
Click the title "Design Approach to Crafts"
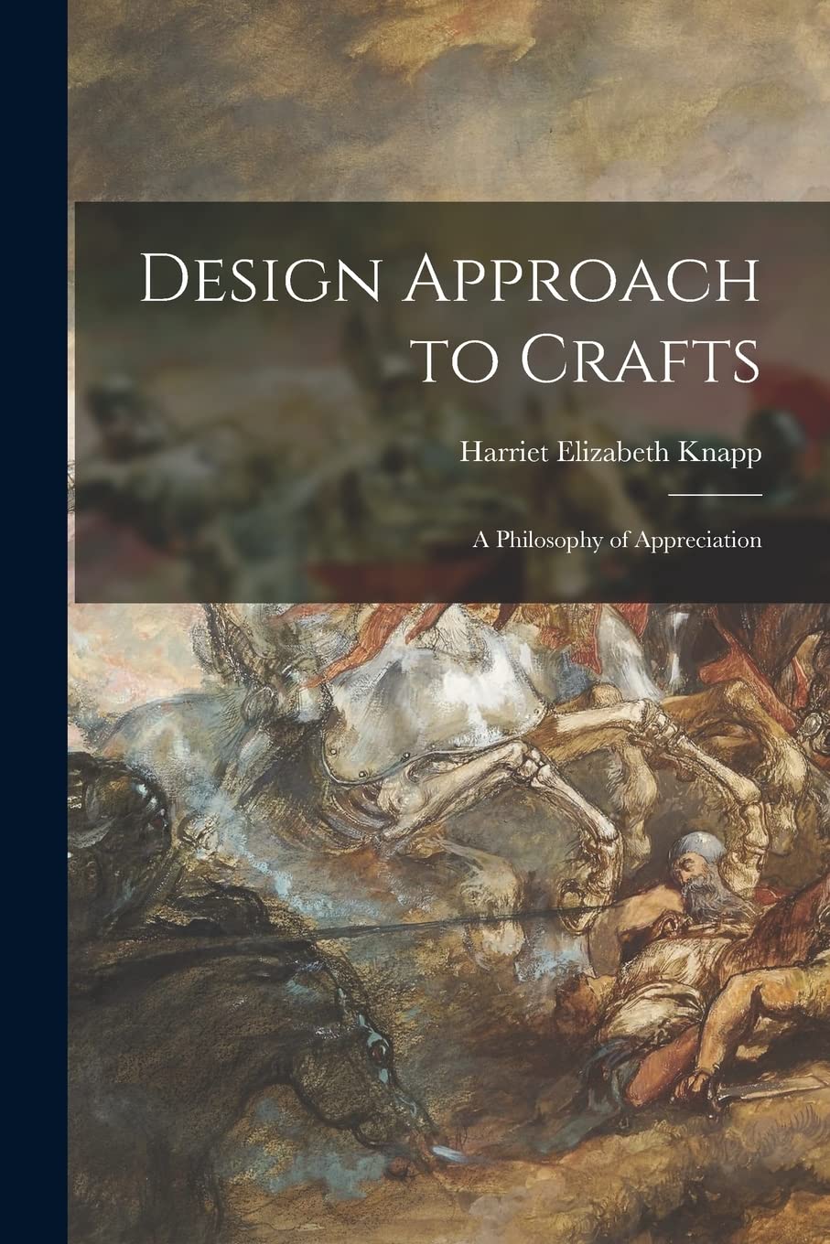(x=450, y=320)
